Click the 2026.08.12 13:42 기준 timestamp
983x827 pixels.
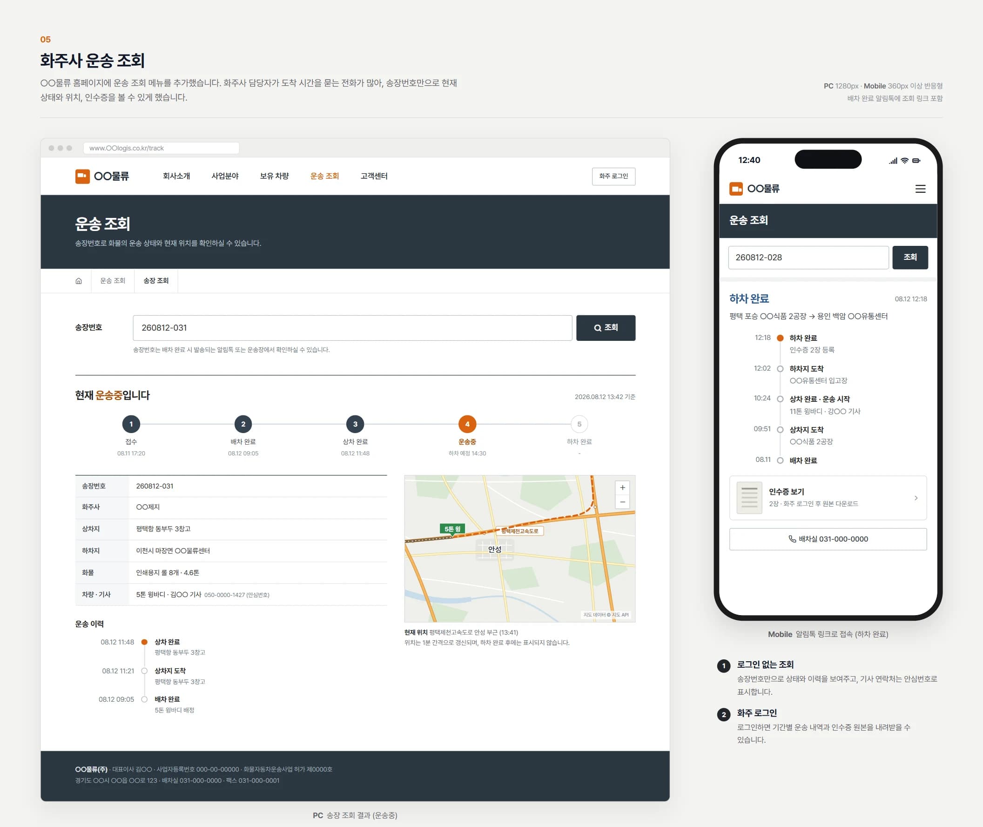[x=605, y=397]
